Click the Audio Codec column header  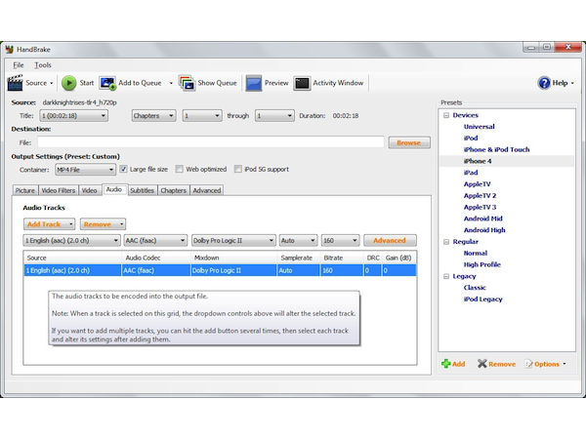pyautogui.click(x=156, y=258)
